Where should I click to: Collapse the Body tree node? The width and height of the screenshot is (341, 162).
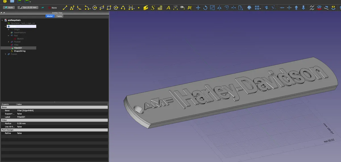[5, 26]
